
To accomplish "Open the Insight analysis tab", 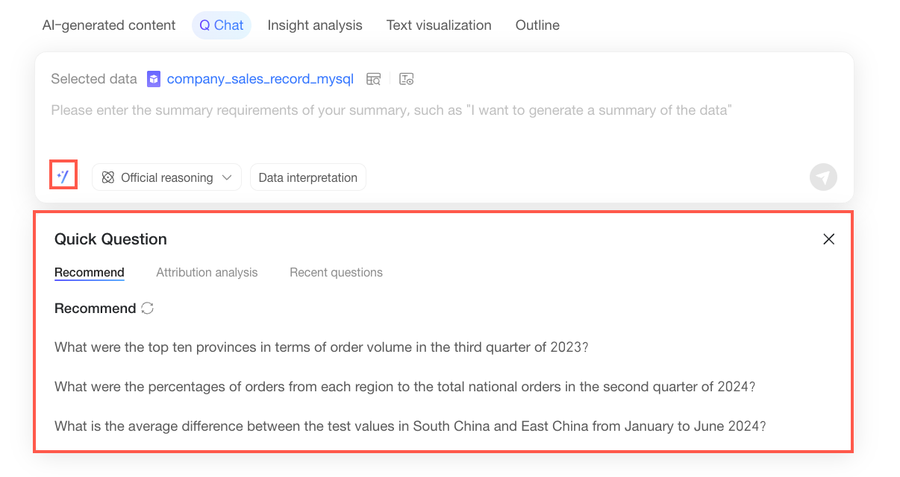I will (x=315, y=25).
